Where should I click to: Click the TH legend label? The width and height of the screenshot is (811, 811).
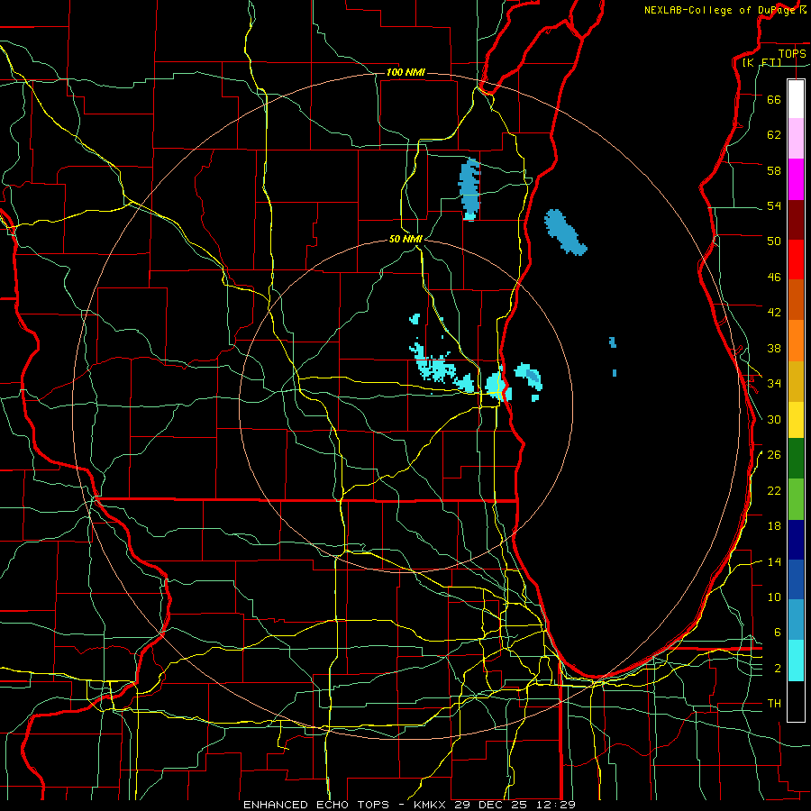pyautogui.click(x=774, y=704)
